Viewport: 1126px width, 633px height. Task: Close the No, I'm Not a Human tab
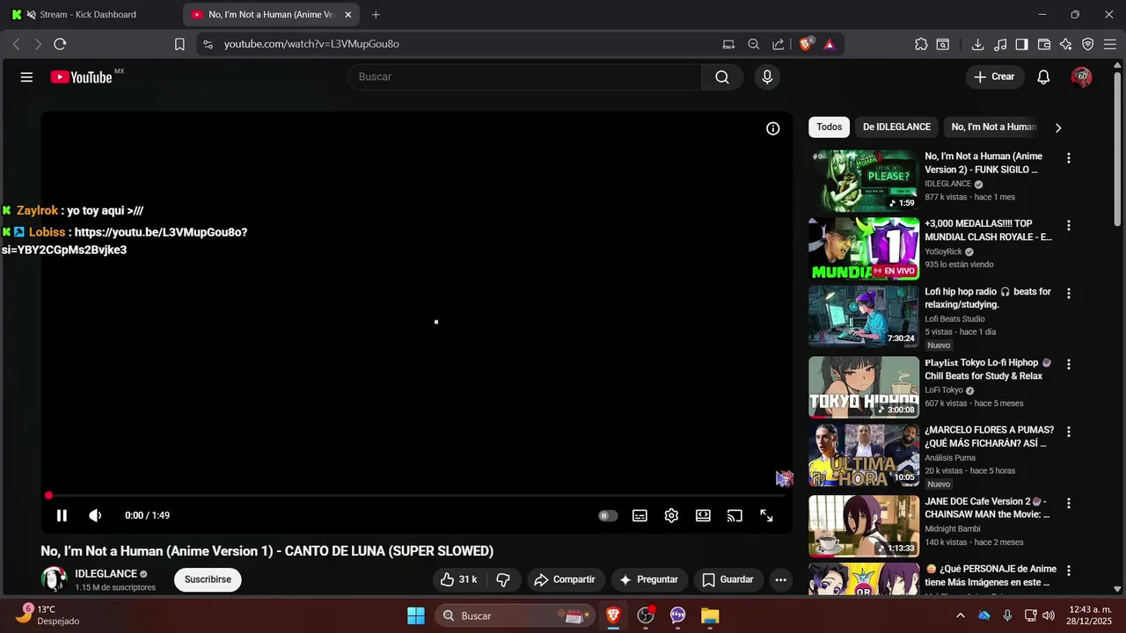point(347,15)
